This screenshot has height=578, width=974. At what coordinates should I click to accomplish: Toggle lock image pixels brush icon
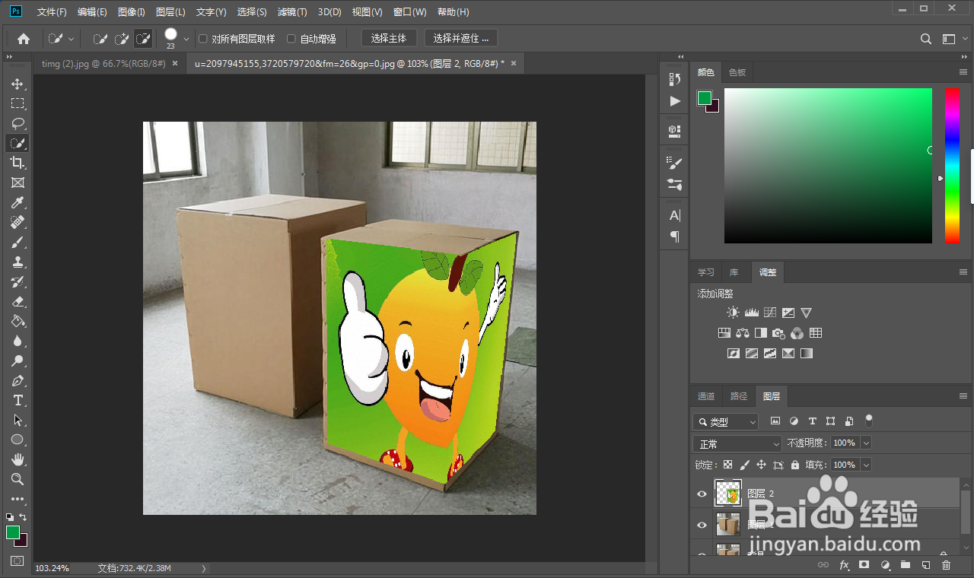tap(745, 465)
